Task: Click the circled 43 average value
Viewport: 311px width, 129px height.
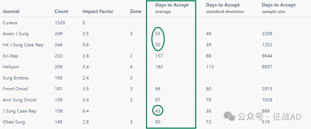Action: pyautogui.click(x=158, y=111)
